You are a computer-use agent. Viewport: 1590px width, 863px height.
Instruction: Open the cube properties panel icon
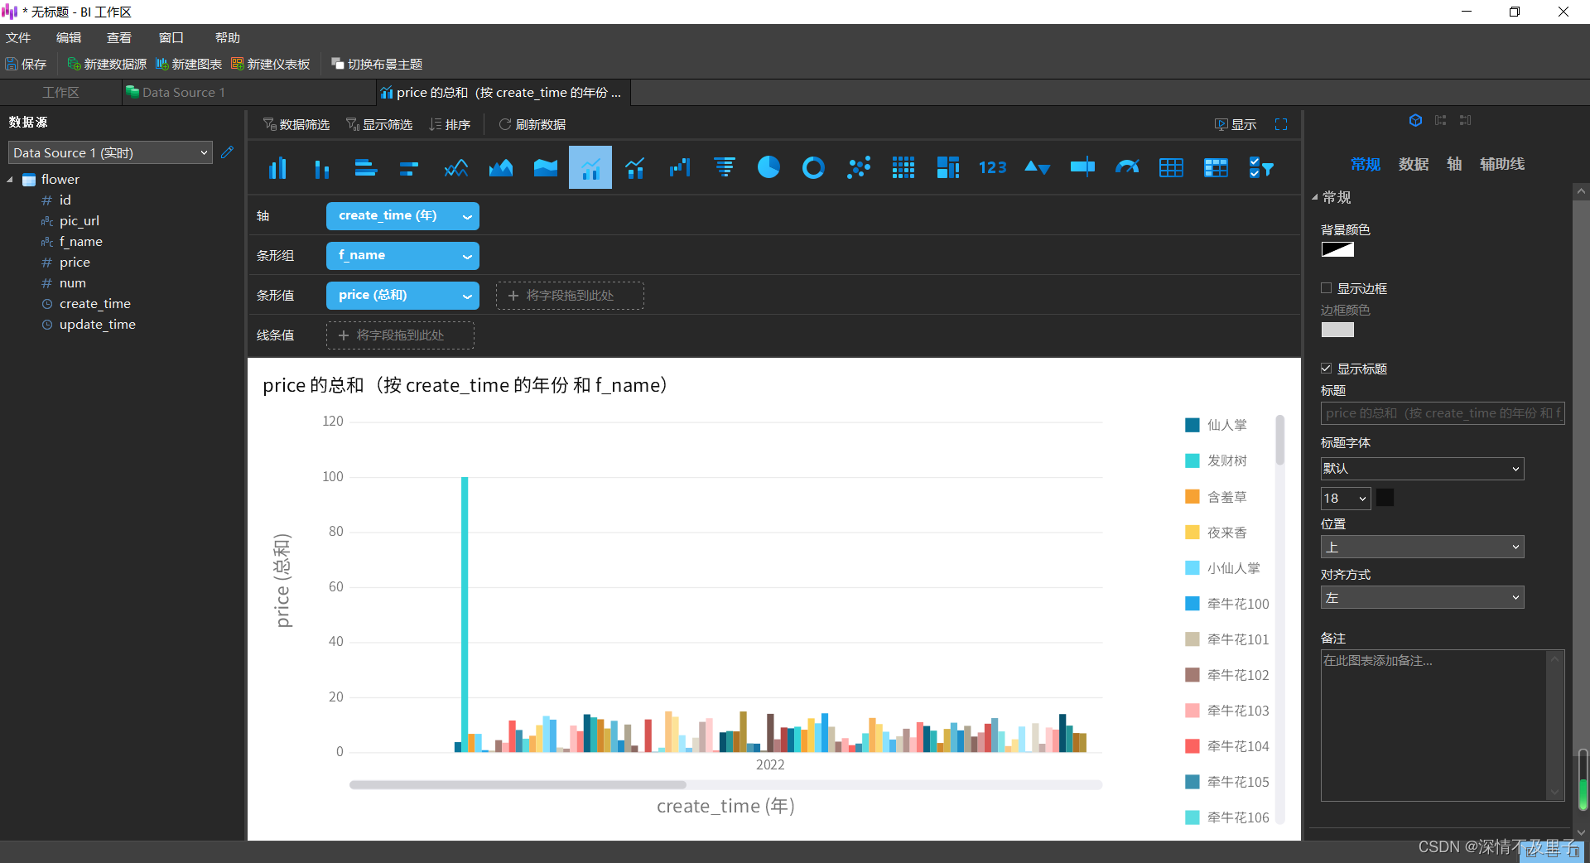[1415, 120]
